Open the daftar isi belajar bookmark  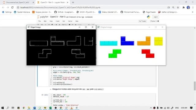pyautogui.click(x=168, y=12)
